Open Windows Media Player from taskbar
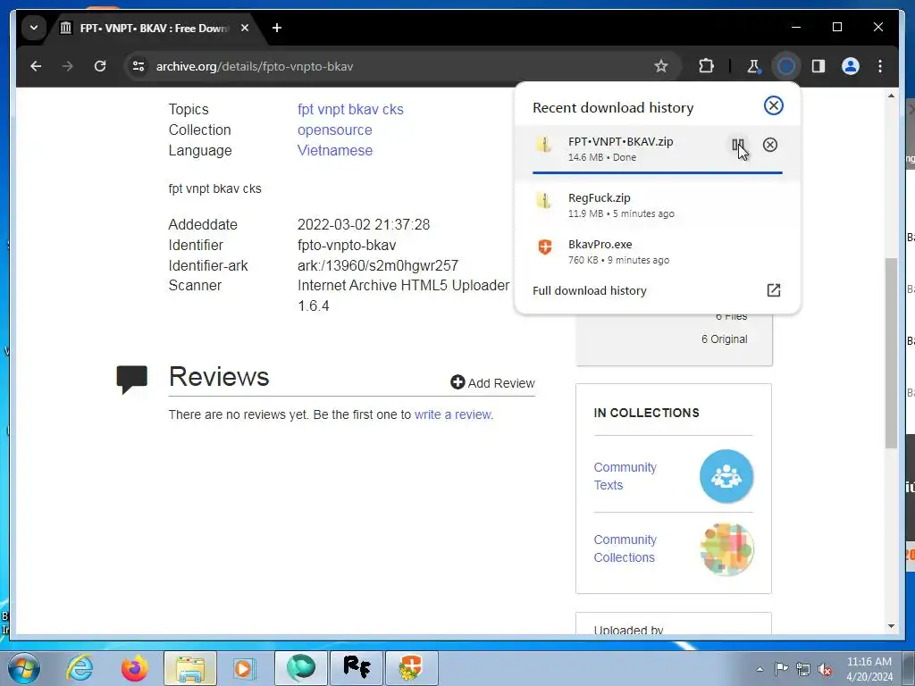This screenshot has width=915, height=686. coord(243,668)
